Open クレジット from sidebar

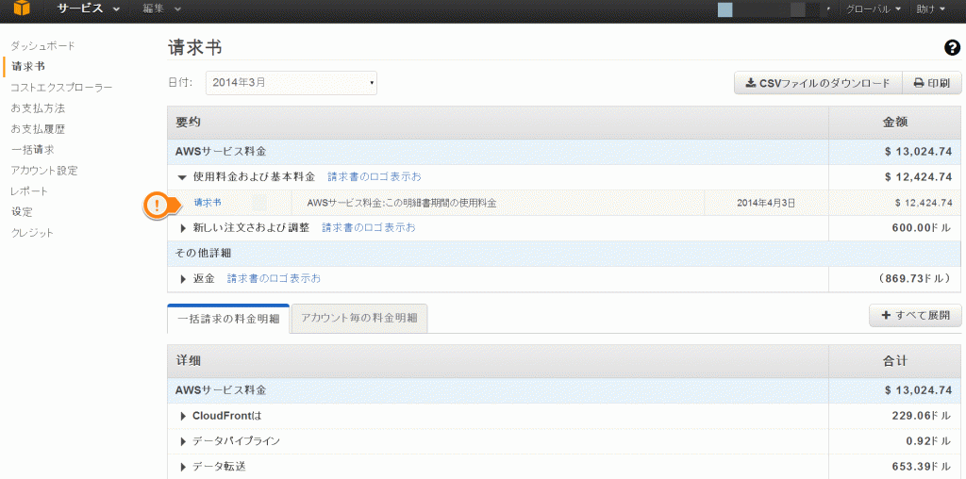[33, 233]
